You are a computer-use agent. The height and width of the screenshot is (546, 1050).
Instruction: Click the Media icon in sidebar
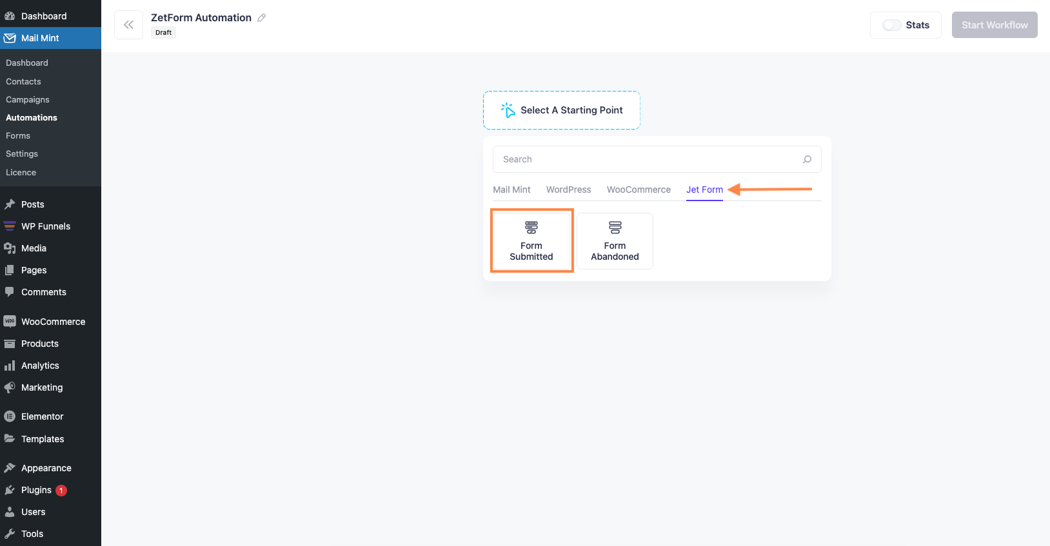point(10,248)
